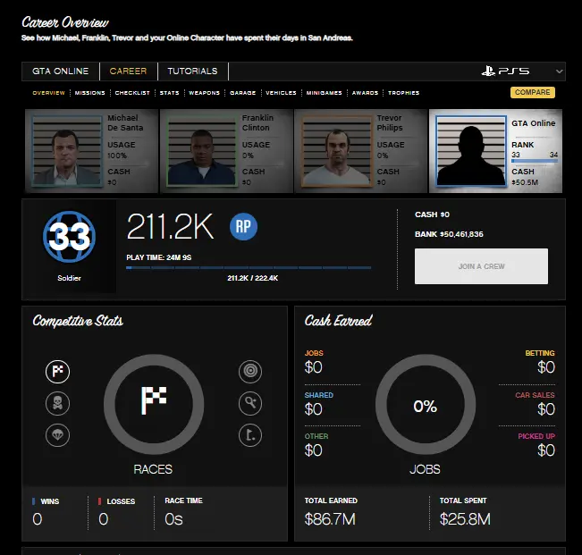Viewport: 582px width, 555px height.
Task: Open the Trophies section
Action: point(403,93)
